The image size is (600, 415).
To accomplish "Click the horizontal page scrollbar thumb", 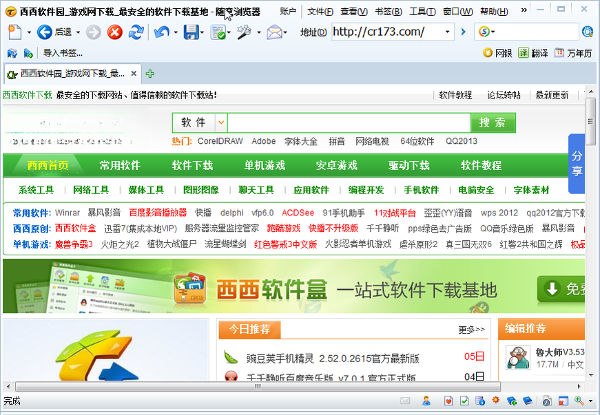I will click(x=258, y=386).
